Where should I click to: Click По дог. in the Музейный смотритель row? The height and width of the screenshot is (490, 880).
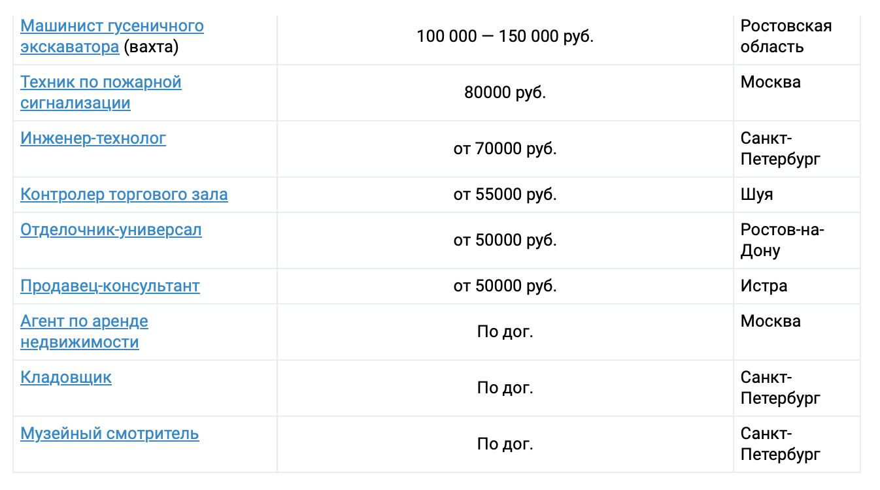(505, 444)
